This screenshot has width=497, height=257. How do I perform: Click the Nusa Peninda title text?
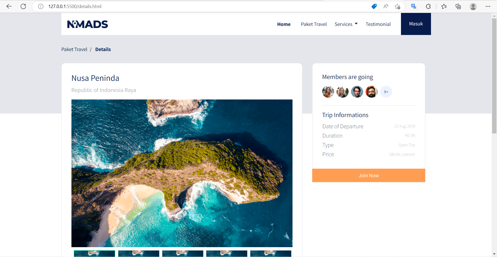click(x=95, y=78)
